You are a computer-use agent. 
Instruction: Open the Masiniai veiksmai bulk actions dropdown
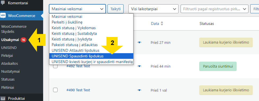pos(77,9)
